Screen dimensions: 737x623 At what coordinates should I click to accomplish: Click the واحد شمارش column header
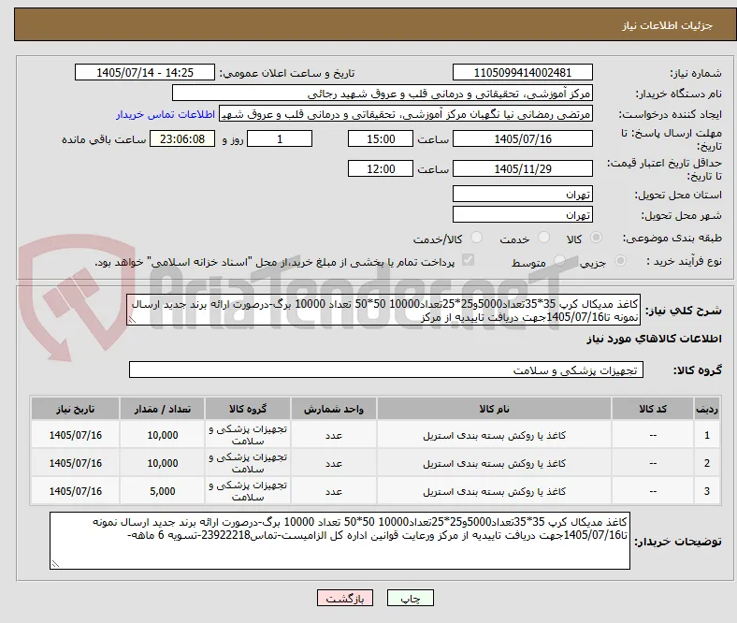[x=334, y=409]
